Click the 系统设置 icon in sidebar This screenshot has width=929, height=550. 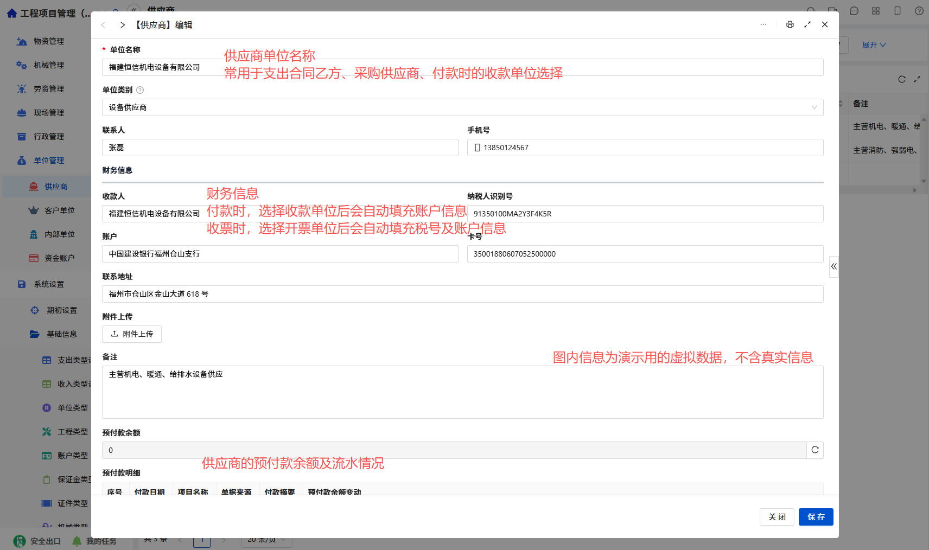(x=22, y=284)
